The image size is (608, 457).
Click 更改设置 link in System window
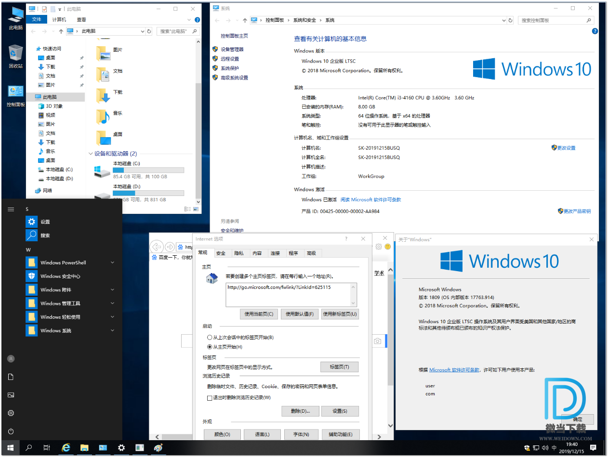click(x=566, y=148)
